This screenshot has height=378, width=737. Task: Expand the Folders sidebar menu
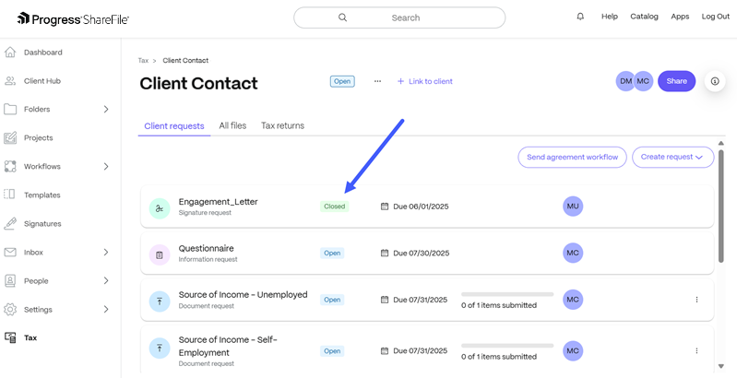tap(106, 110)
